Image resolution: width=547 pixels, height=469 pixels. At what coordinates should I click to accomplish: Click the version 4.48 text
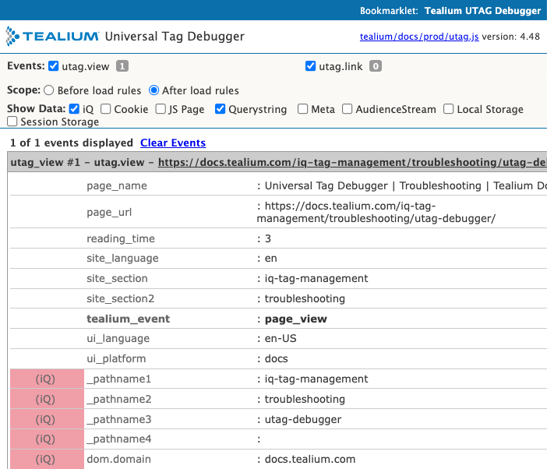511,37
